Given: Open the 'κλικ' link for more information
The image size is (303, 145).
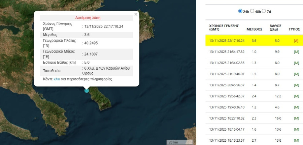Looking at the screenshot, I should pos(57,79).
